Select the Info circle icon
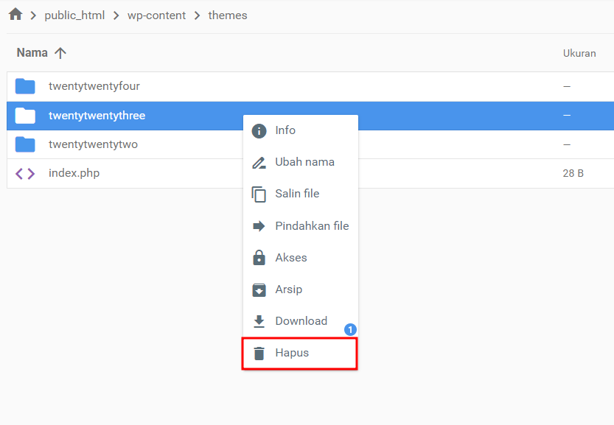 [x=259, y=130]
